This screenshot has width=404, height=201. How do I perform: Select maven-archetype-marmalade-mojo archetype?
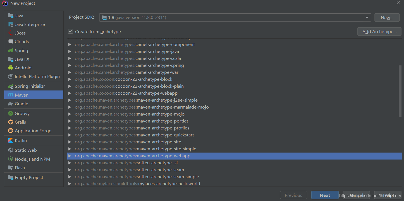pos(235,107)
